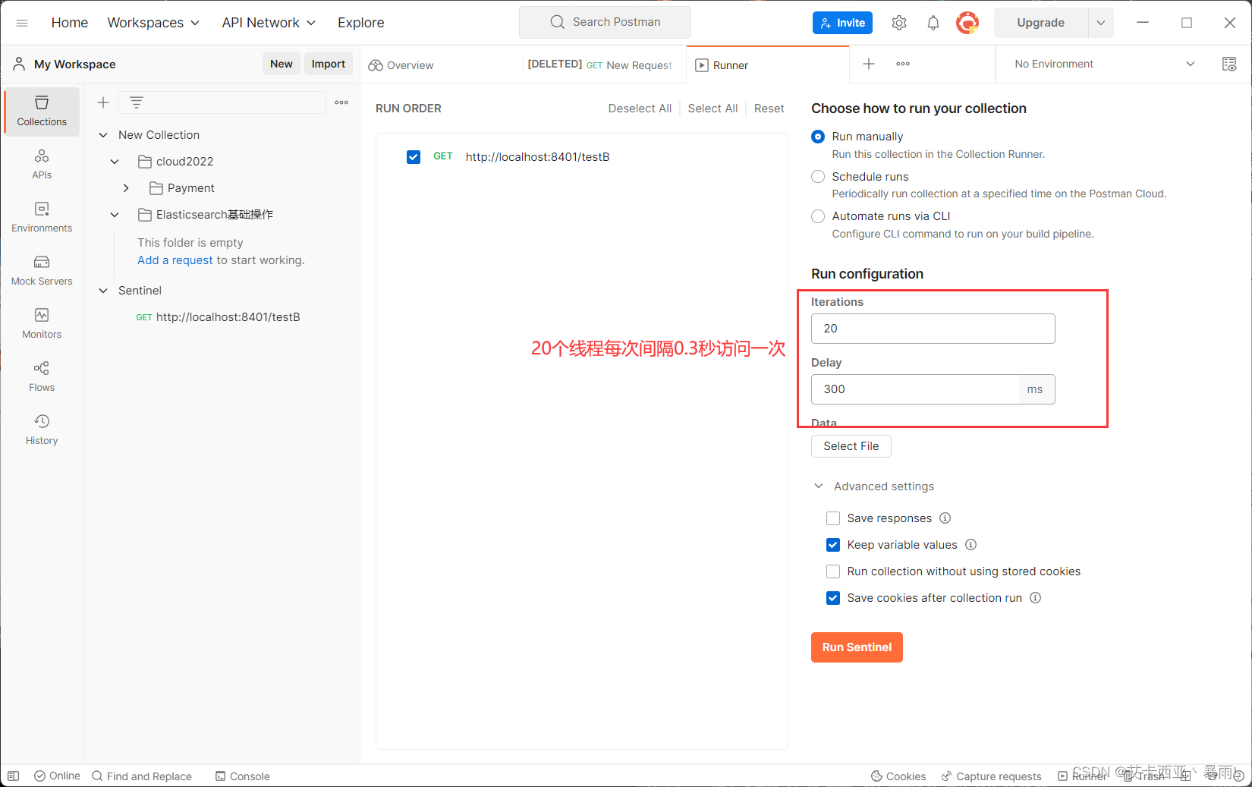Viewport: 1252px width, 787px height.
Task: Enable Run collection without using stored cookies
Action: pos(833,571)
